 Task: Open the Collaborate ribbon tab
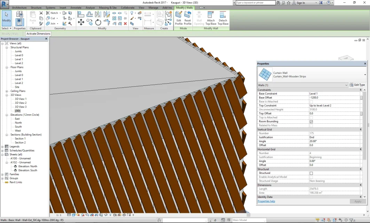click(127, 8)
